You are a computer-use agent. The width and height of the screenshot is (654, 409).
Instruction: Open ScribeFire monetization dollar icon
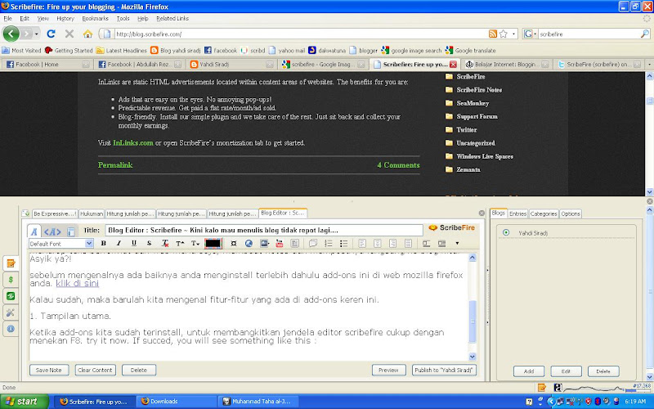coord(11,280)
